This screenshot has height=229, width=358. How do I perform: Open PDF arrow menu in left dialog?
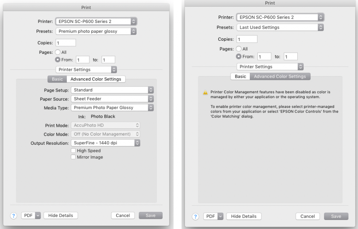click(x=38, y=216)
